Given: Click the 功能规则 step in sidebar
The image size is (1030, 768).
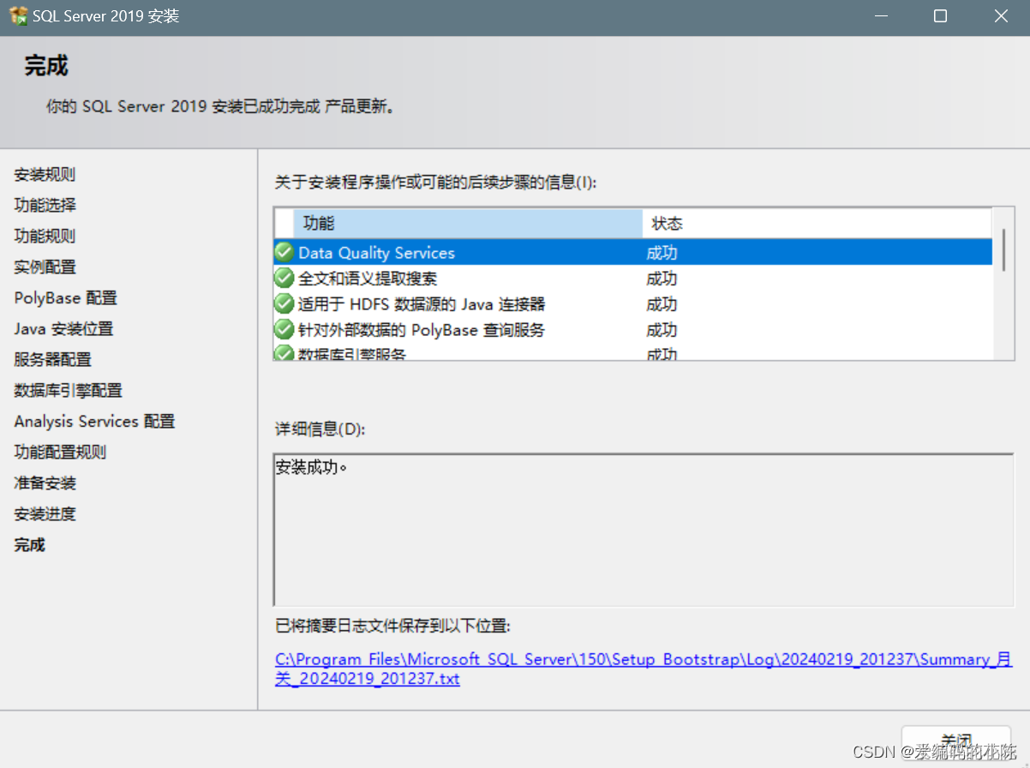Looking at the screenshot, I should click(x=45, y=236).
